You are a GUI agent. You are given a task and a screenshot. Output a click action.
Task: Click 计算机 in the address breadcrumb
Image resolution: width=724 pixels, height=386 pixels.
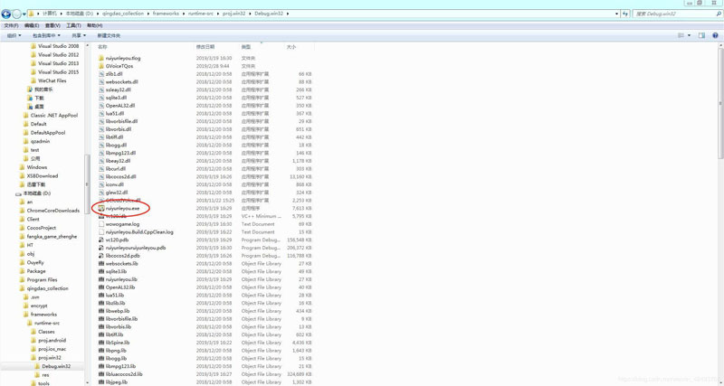(50, 14)
